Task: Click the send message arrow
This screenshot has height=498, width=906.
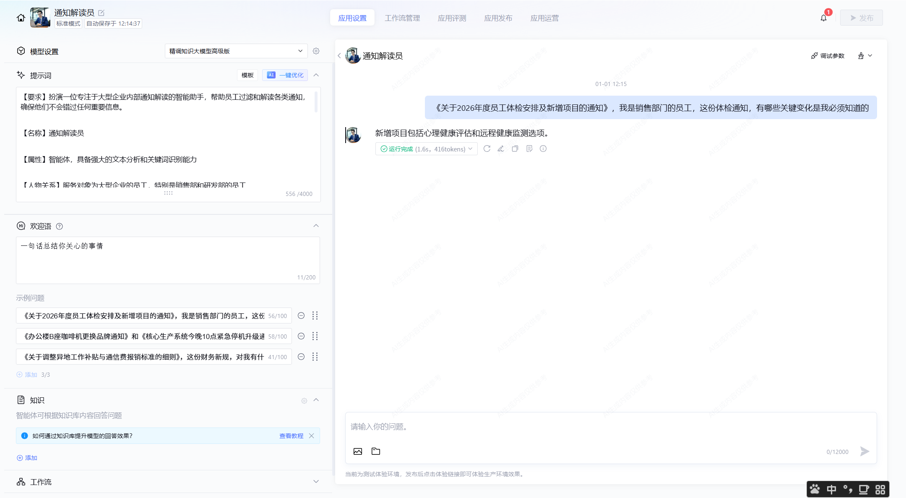Action: [864, 451]
